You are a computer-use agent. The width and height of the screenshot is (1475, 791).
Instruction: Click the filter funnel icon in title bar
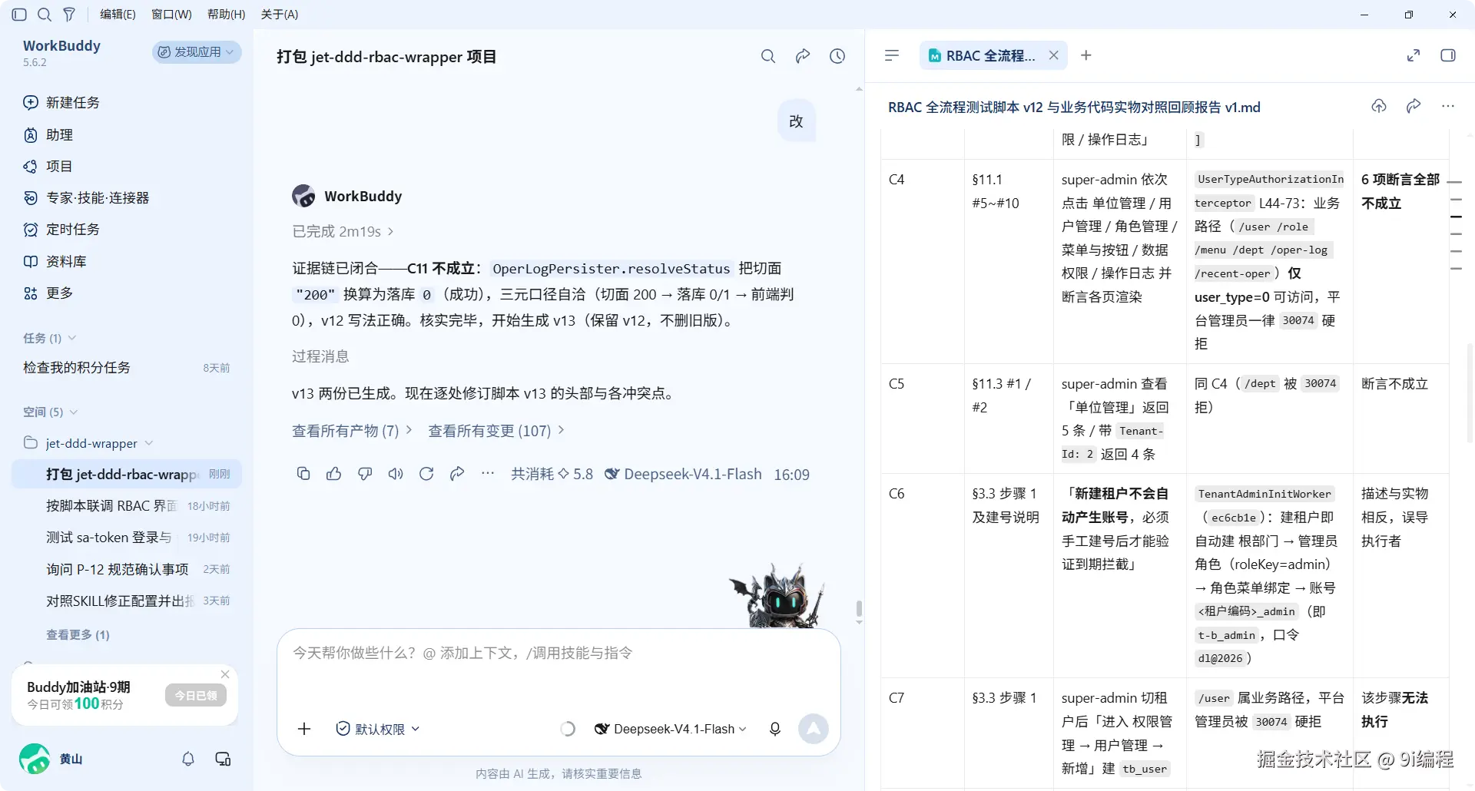pyautogui.click(x=69, y=15)
